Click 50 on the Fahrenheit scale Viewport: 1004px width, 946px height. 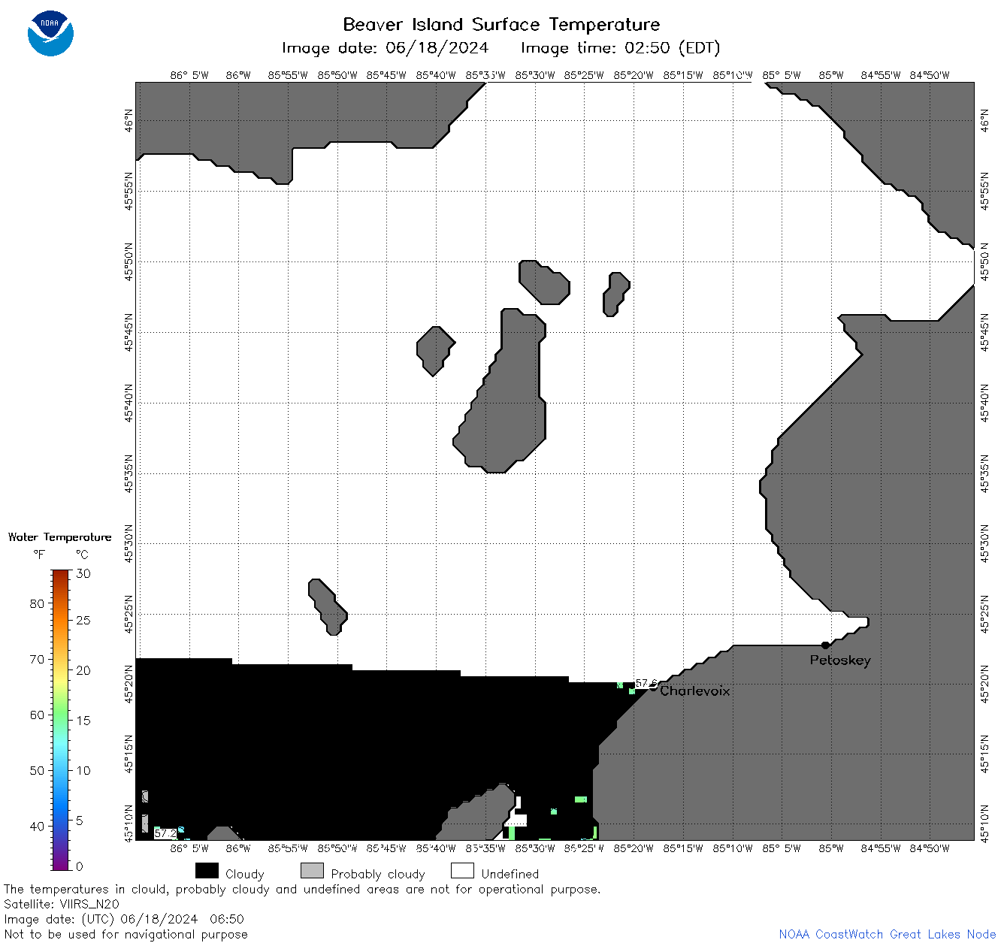[x=37, y=770]
